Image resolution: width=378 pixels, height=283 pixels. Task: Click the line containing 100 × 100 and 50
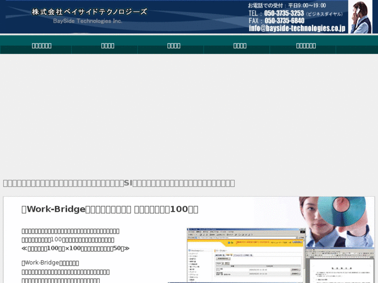coord(75,248)
